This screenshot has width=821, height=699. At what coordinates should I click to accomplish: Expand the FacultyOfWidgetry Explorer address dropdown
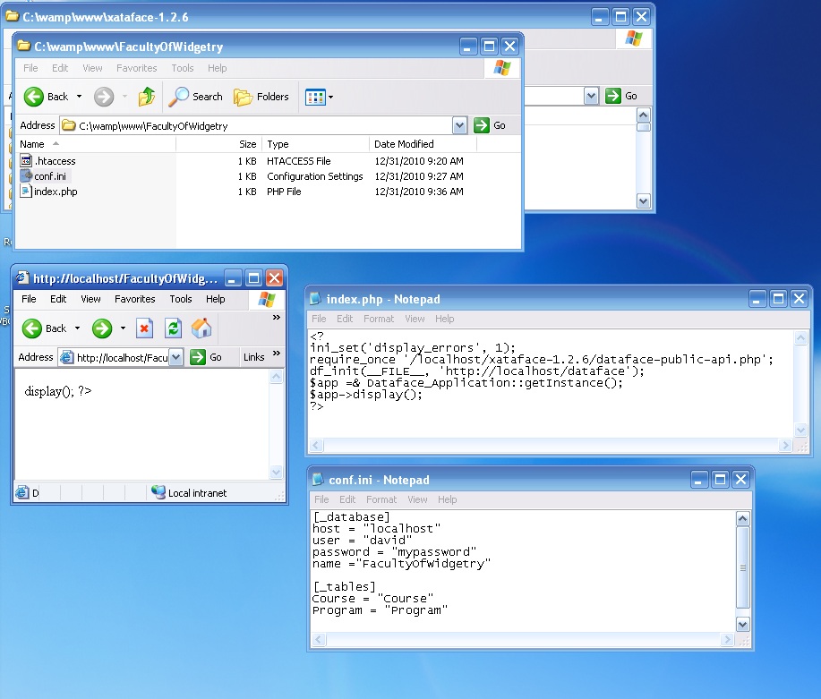point(459,125)
